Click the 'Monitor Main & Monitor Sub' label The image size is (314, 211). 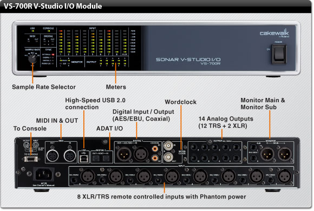tap(263, 103)
